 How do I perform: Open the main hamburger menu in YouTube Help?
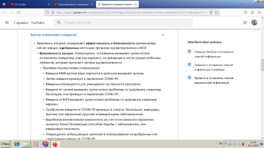pos(7,23)
